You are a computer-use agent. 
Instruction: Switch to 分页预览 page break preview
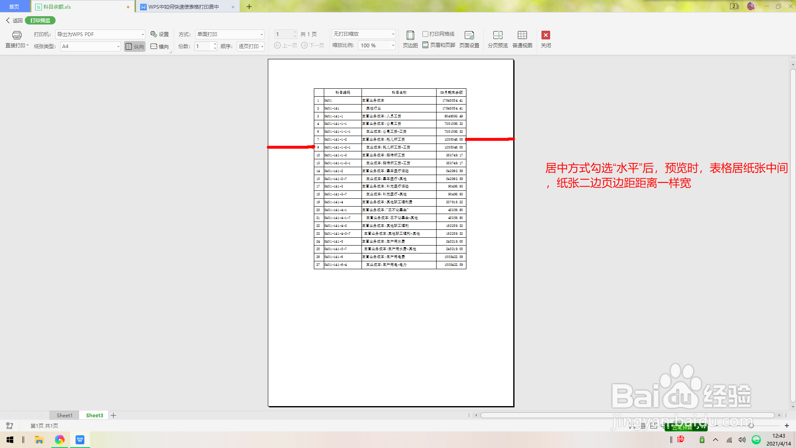tap(498, 39)
